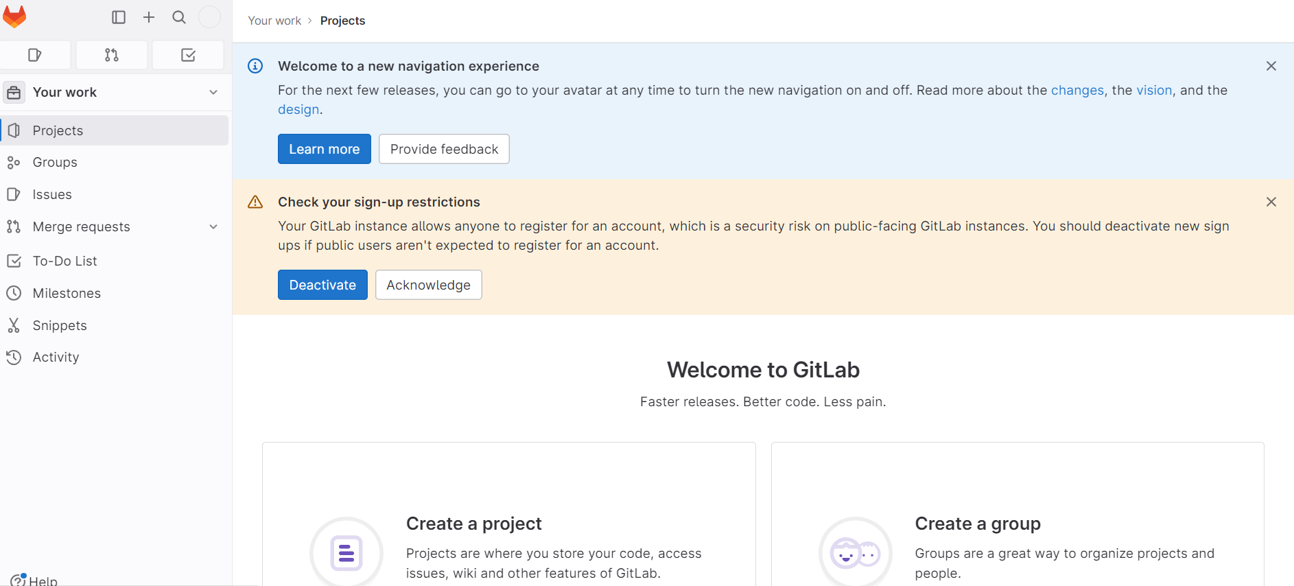Click the GitLab fox logo
Screen dimensions: 1294x586
coord(14,17)
